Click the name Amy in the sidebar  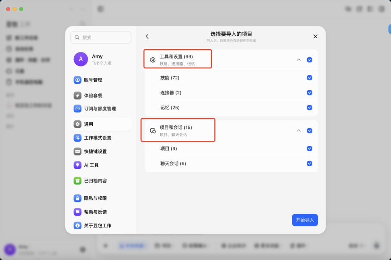click(x=97, y=56)
